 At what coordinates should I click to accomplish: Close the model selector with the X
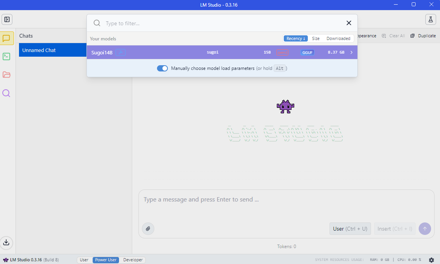349,23
